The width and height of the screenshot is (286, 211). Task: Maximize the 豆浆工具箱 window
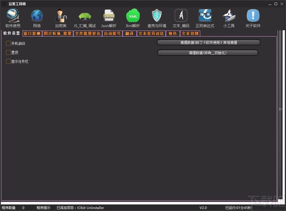click(276, 4)
